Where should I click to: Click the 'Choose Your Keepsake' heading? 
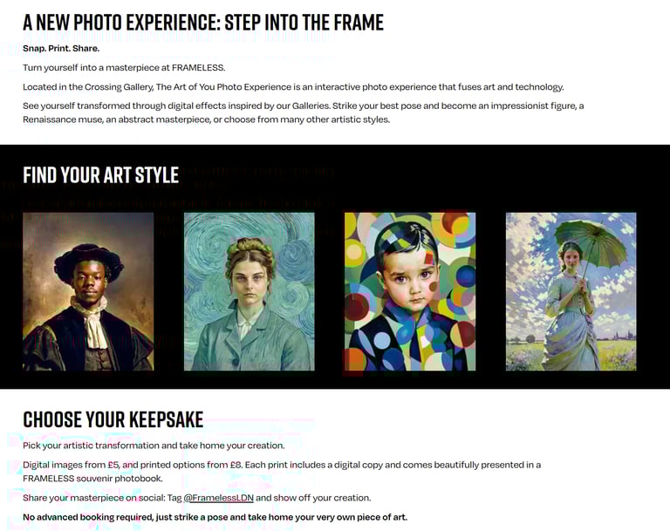113,419
